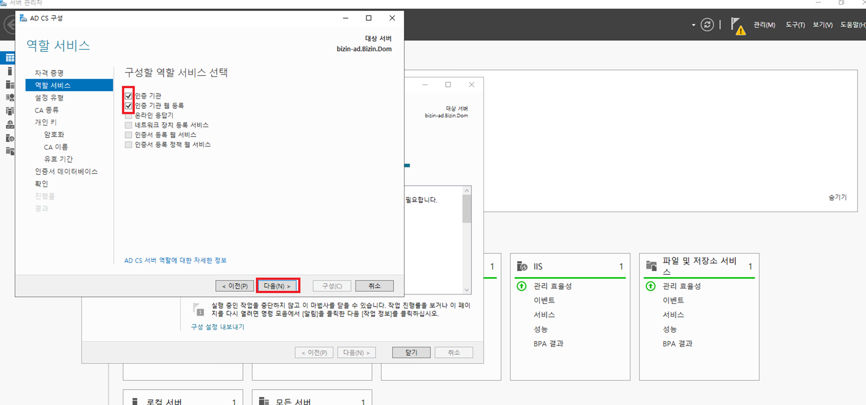Click the AD CS configuration title bar icon

(23, 18)
